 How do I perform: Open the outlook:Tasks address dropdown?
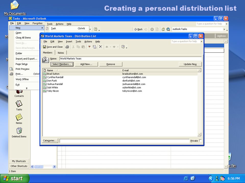pos(224,29)
